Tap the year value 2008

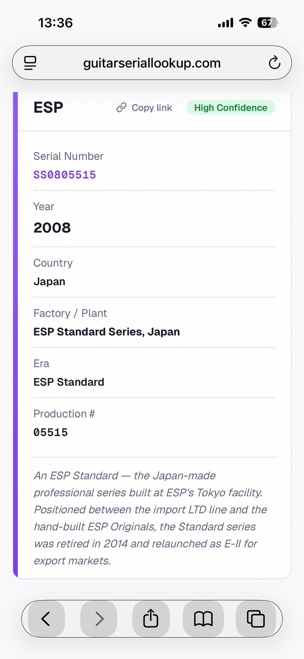pos(52,228)
